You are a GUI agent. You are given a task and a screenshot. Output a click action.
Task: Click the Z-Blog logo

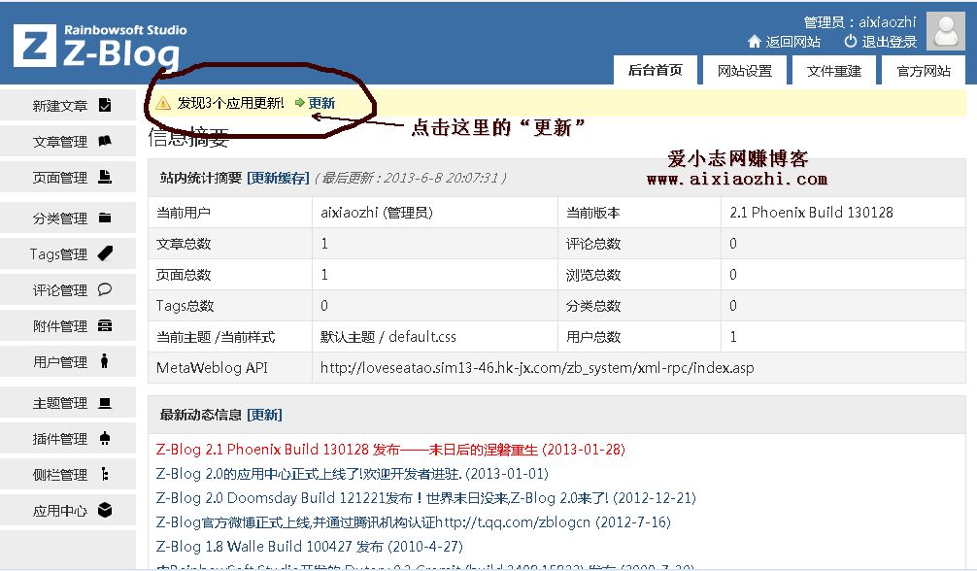tap(100, 47)
